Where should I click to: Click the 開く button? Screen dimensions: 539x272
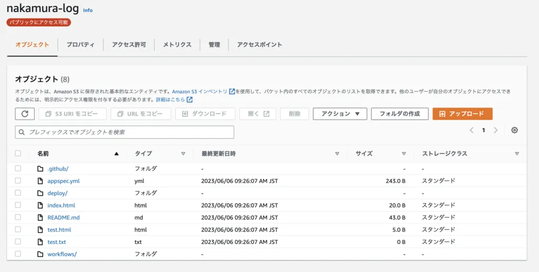coord(258,114)
